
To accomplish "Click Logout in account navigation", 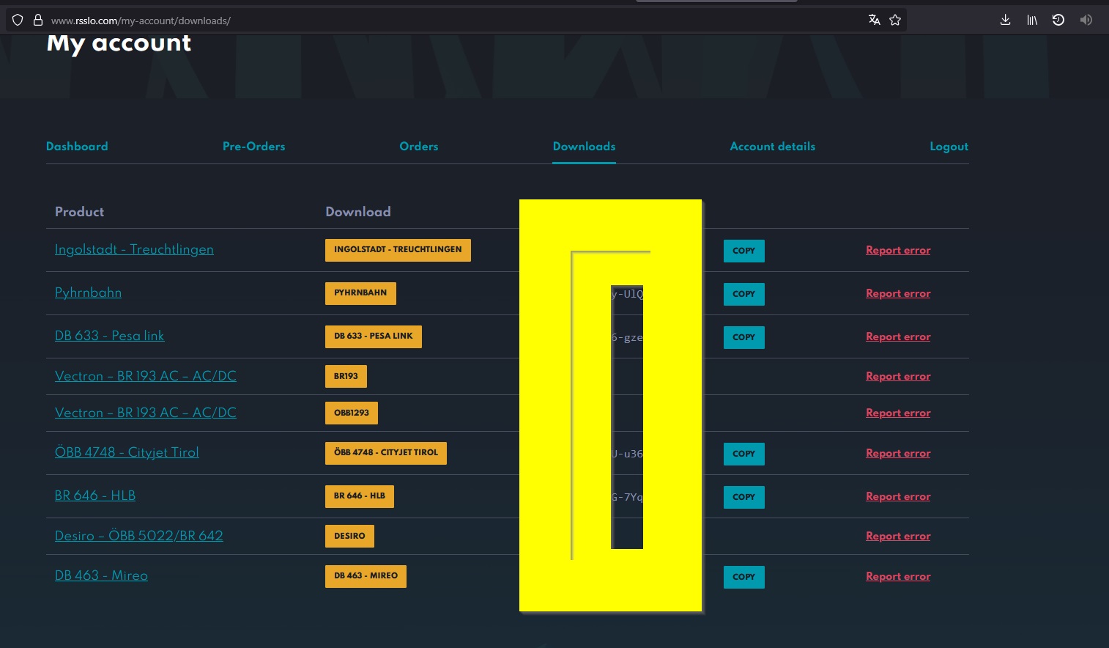I will tap(949, 147).
